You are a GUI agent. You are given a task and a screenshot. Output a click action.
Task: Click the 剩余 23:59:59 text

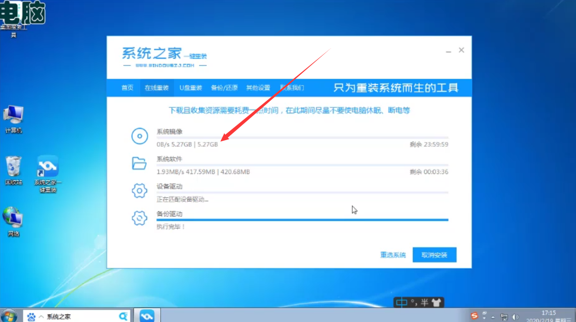pyautogui.click(x=429, y=145)
